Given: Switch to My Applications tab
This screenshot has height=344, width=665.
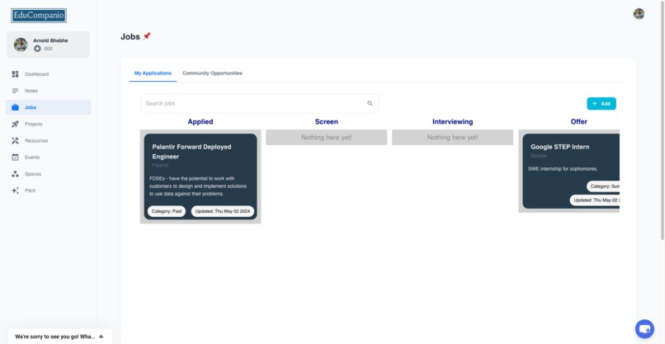Looking at the screenshot, I should 153,73.
